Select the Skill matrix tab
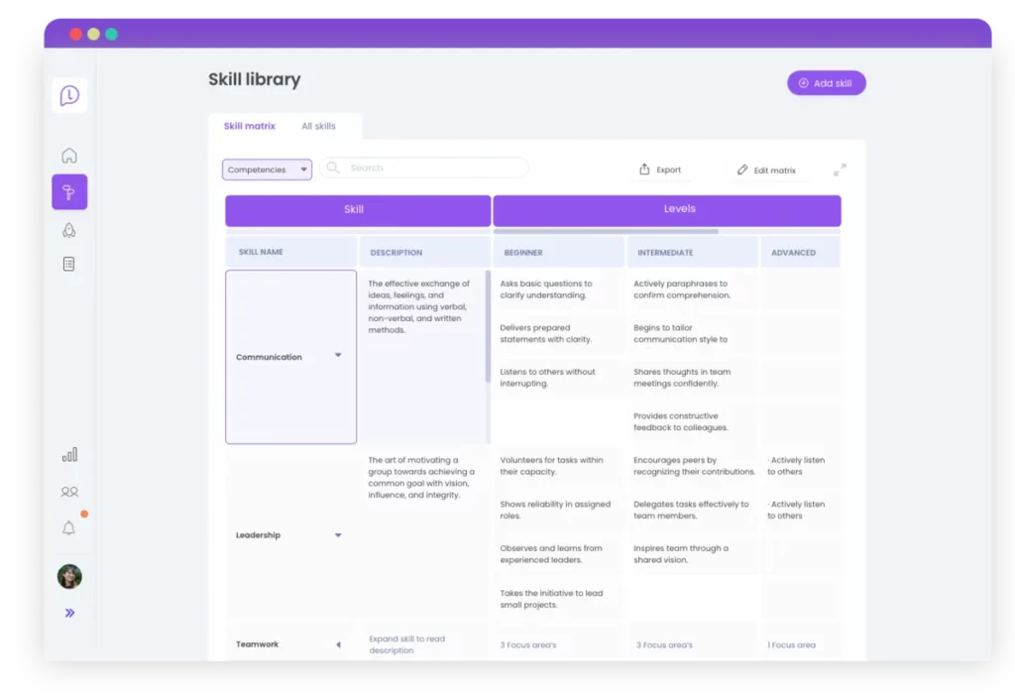The width and height of the screenshot is (1015, 695). 249,126
